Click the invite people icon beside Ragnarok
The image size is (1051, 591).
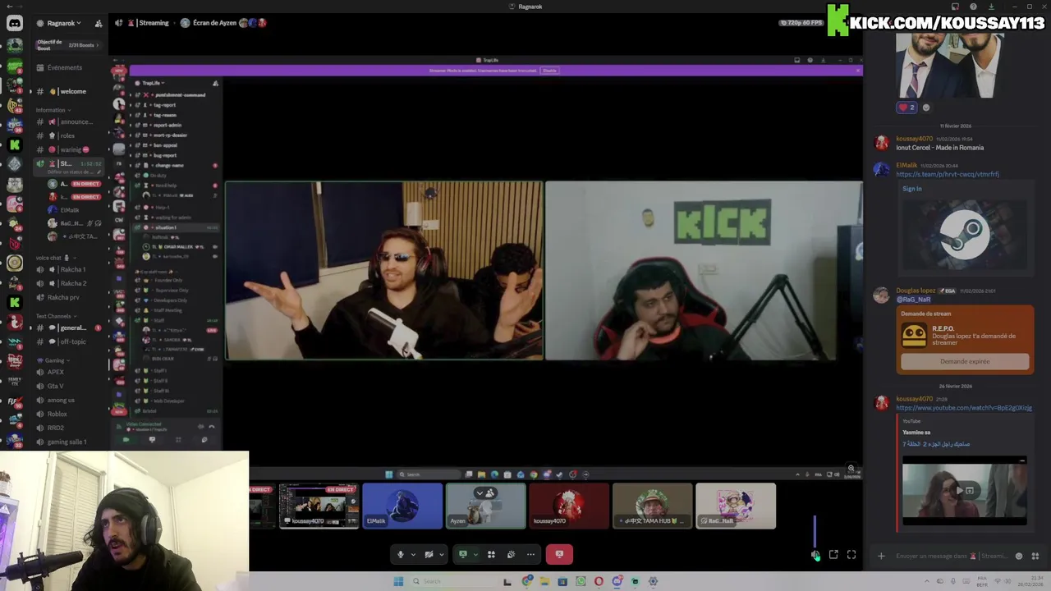point(99,24)
